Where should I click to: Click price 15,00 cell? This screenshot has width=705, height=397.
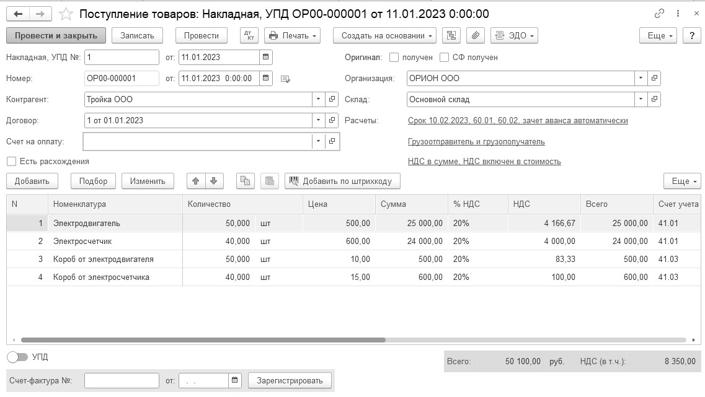point(339,277)
